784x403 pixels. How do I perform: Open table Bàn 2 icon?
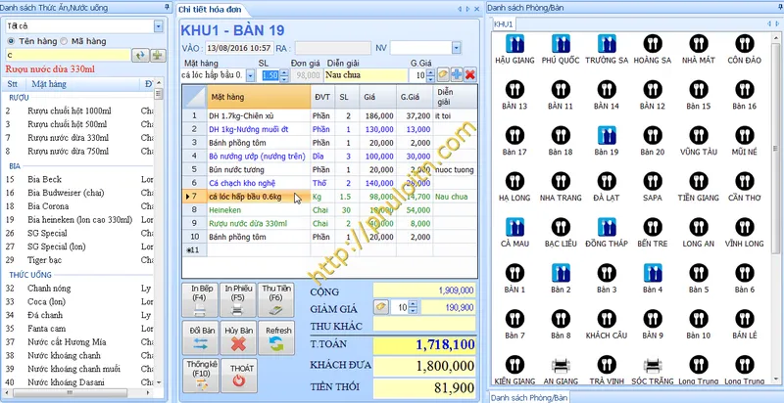coord(561,273)
